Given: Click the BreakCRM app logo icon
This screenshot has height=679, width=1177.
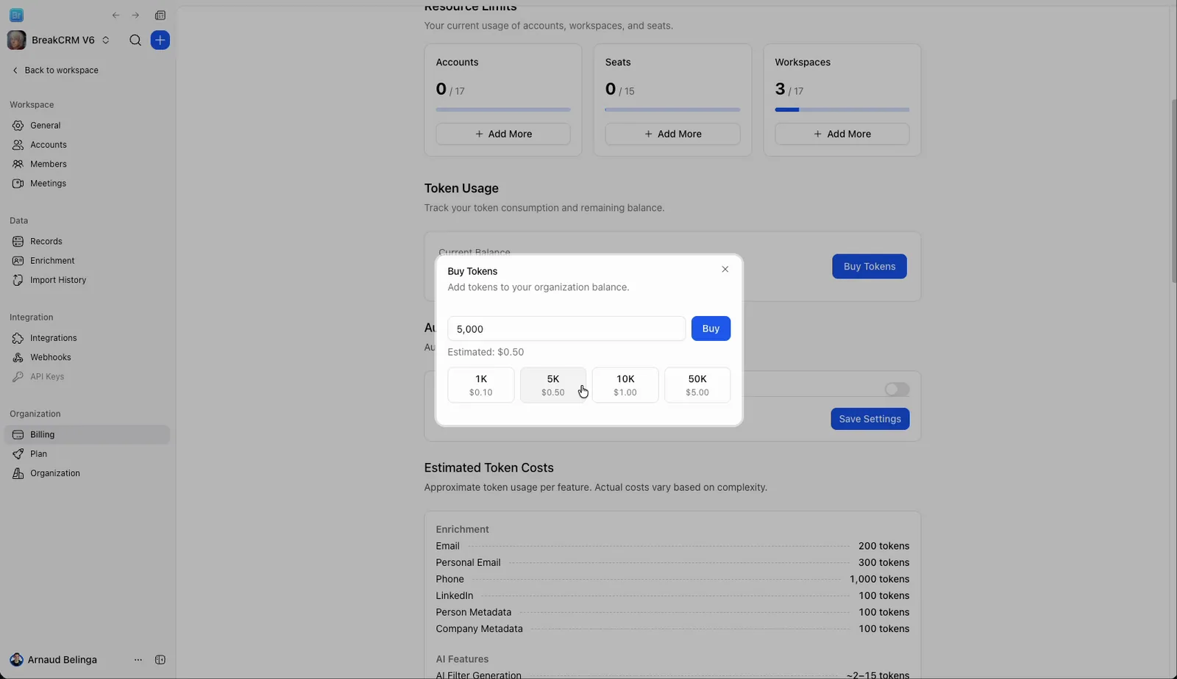Looking at the screenshot, I should (16, 15).
